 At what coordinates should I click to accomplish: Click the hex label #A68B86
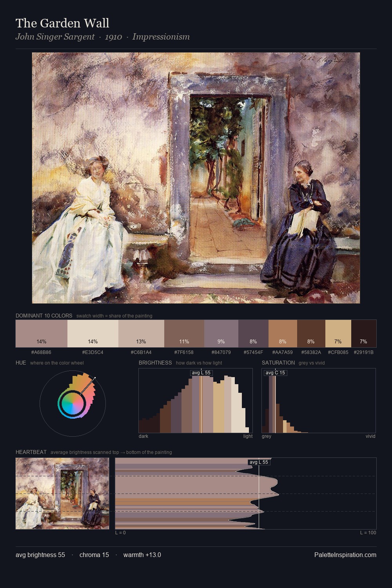(x=42, y=352)
